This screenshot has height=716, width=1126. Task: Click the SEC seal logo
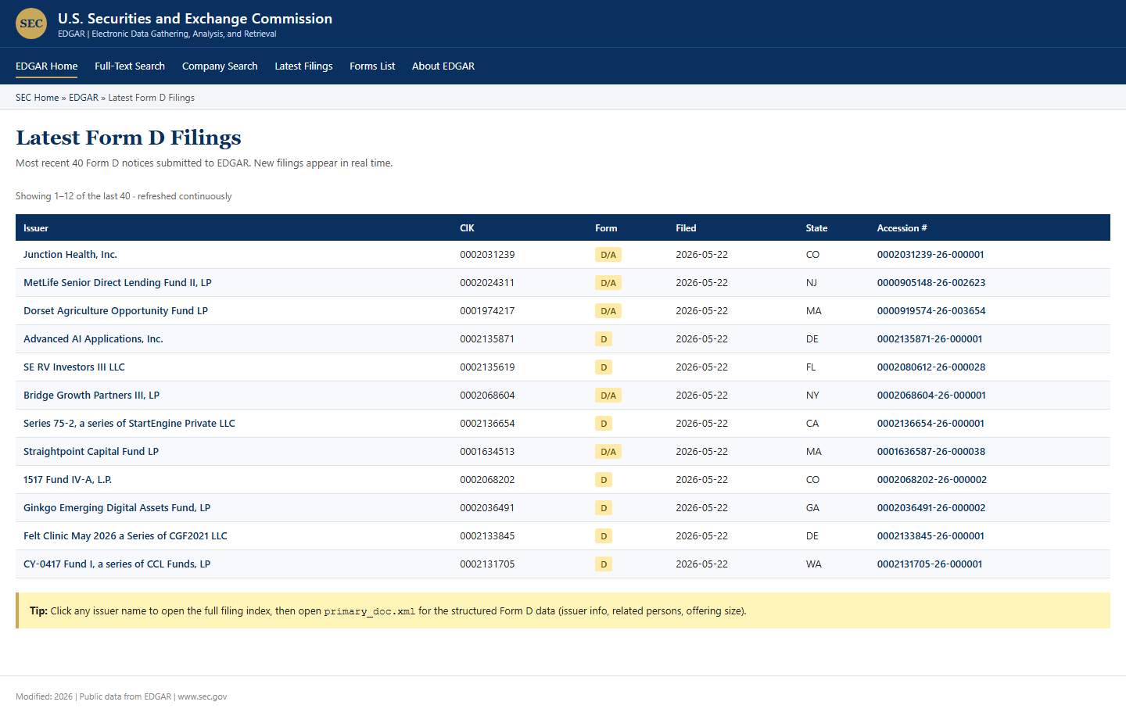tap(31, 23)
